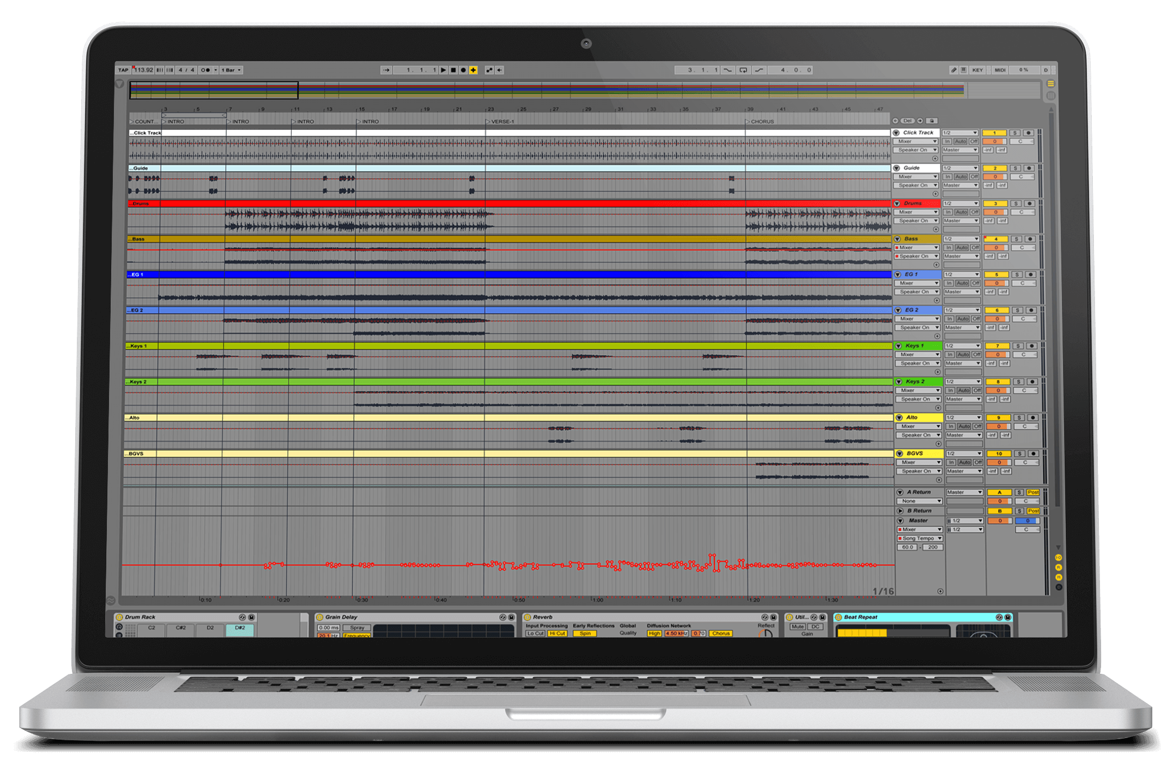The height and width of the screenshot is (774, 1173).
Task: Toggle the Metronome button
Action: (205, 70)
